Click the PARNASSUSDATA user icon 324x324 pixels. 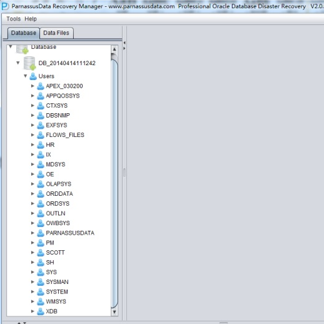pos(41,233)
